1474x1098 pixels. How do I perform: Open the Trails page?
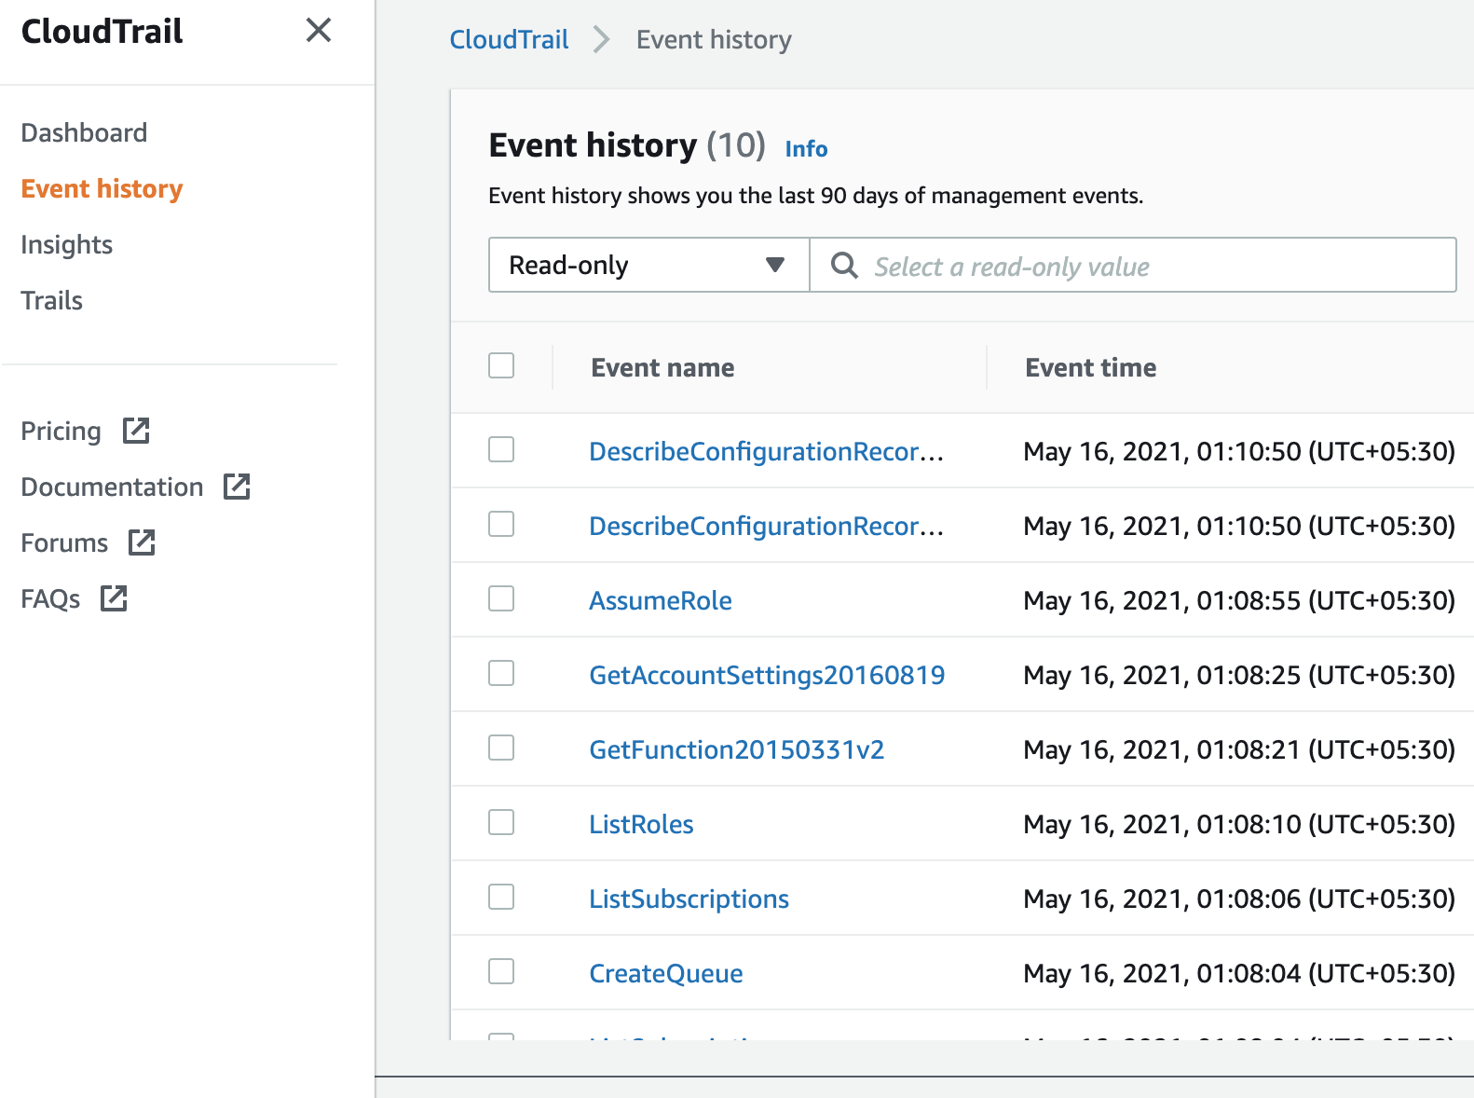coord(51,300)
